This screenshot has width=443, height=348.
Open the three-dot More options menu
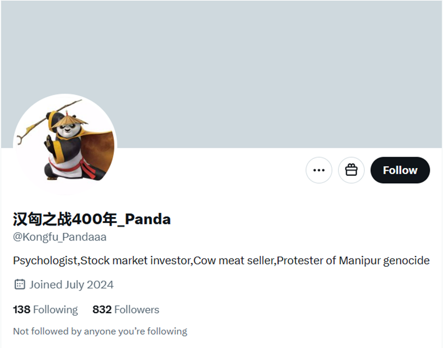pyautogui.click(x=319, y=170)
